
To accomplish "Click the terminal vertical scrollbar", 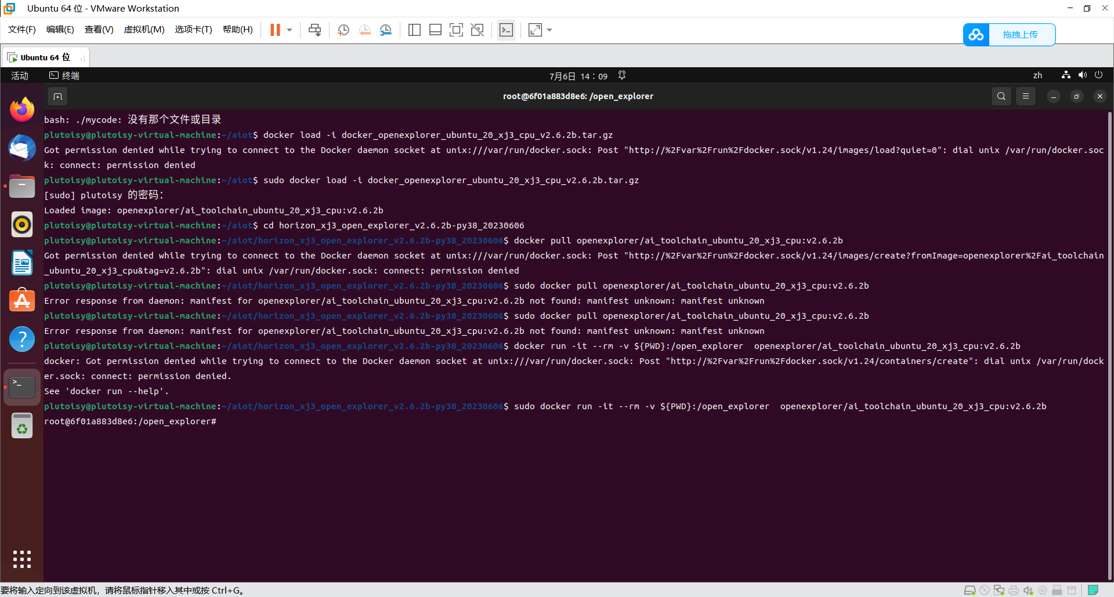I will [1110, 345].
